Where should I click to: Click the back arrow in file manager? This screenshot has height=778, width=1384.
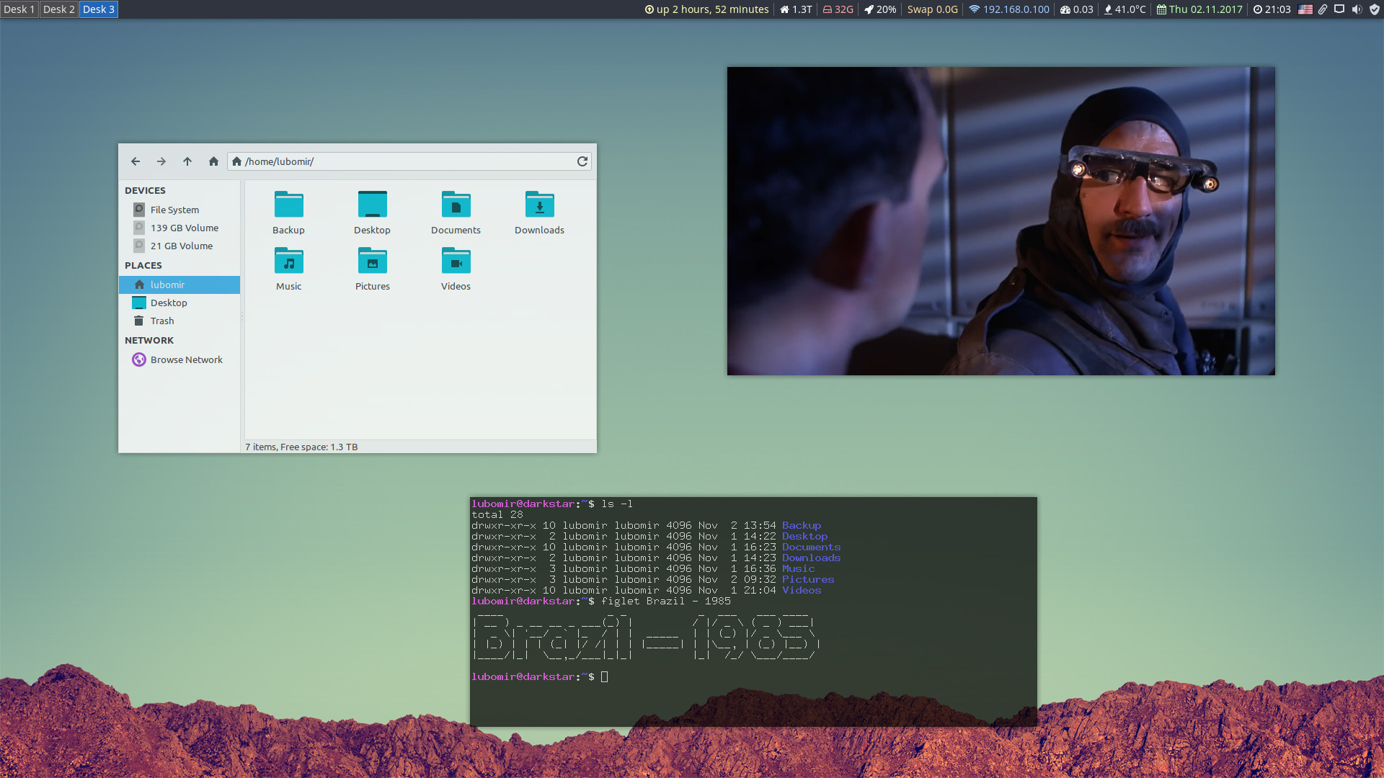(136, 161)
